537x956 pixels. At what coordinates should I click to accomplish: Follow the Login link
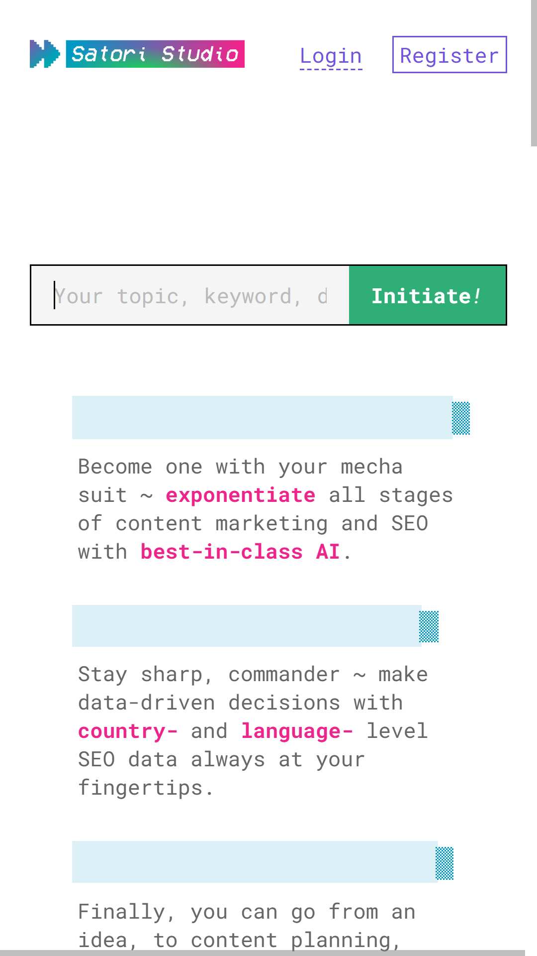click(x=331, y=56)
